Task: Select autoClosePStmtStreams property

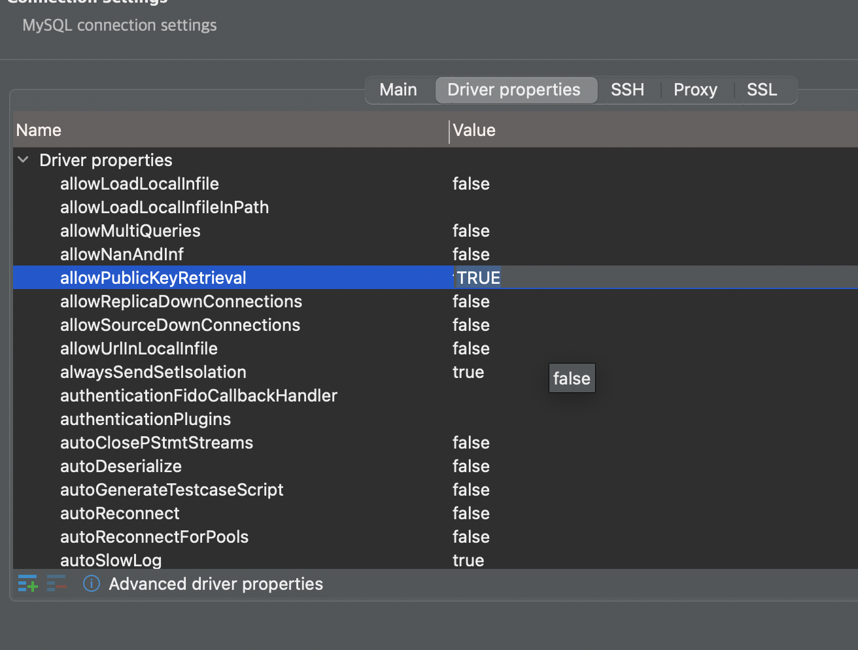Action: pyautogui.click(x=156, y=443)
